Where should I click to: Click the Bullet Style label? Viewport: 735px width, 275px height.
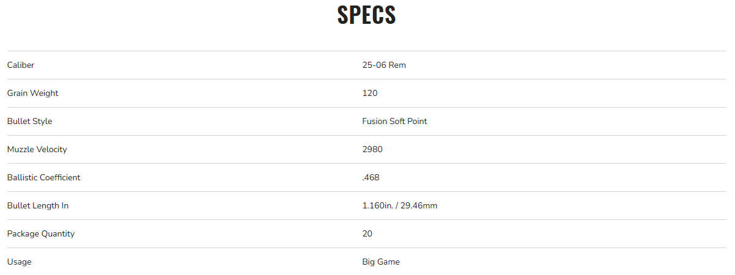(29, 122)
